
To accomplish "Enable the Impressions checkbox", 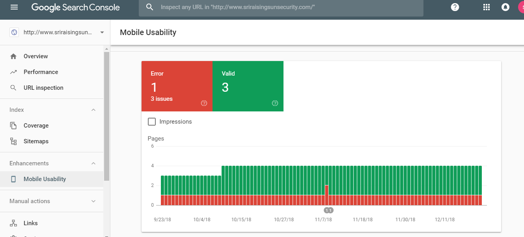I will 152,122.
